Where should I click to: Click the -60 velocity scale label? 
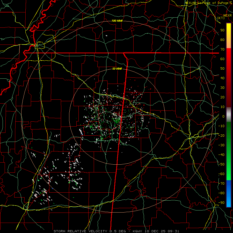[221, 174]
